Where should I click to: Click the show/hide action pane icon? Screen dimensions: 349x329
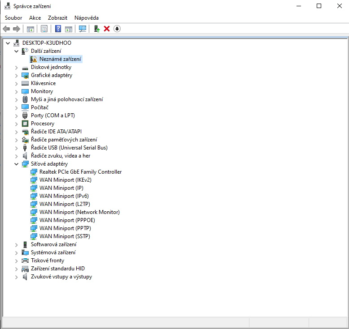(69, 29)
